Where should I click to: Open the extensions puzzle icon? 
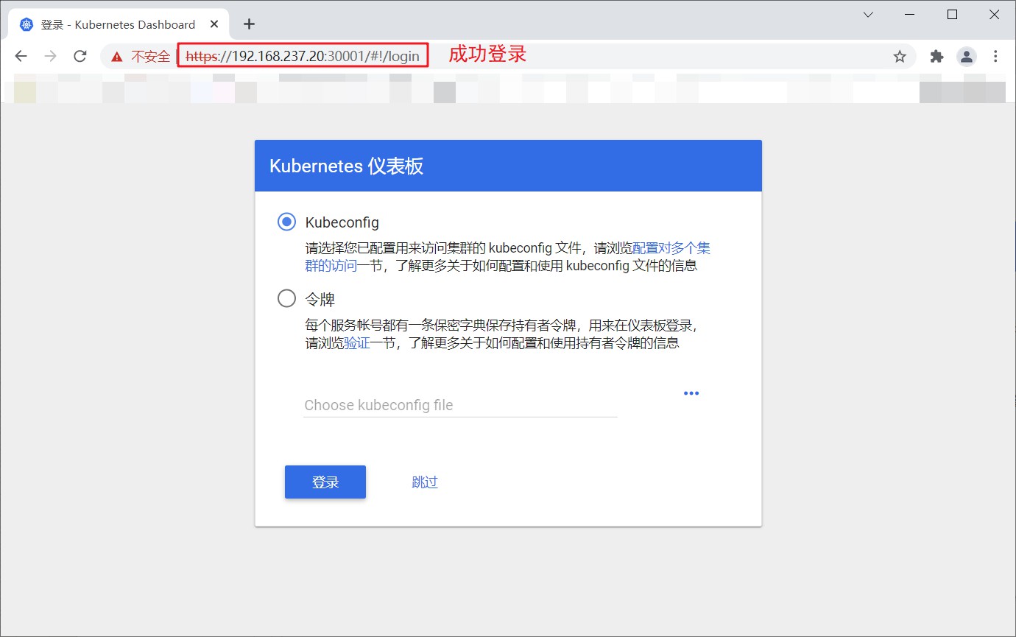[936, 57]
